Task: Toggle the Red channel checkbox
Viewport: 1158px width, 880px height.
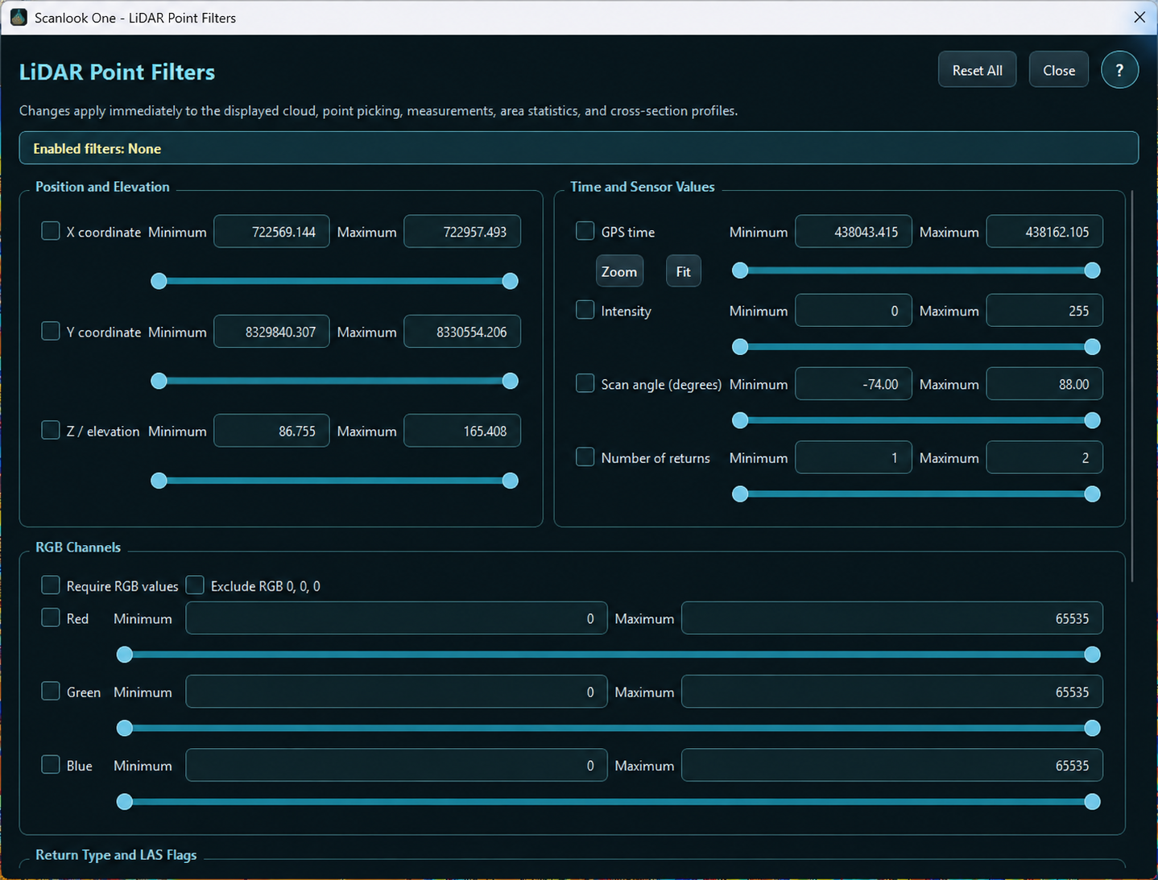Action: [51, 618]
